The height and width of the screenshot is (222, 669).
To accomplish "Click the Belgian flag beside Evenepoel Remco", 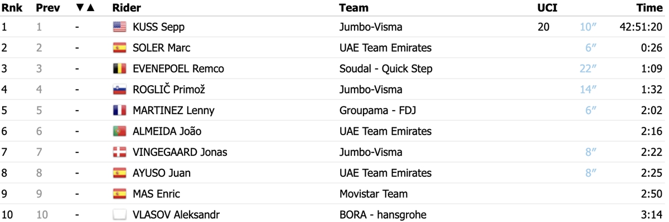I will pyautogui.click(x=119, y=68).
